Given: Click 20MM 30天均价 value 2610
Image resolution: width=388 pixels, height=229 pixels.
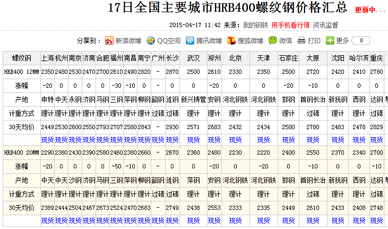Looking at the screenshot, I should [x=313, y=208].
